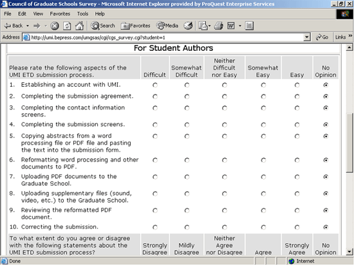Select Easy for establishing an account
Screen dimensions: 354x265
tap(297, 85)
